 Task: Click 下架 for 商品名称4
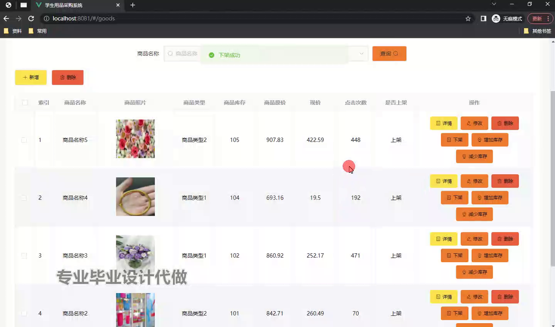tap(454, 198)
